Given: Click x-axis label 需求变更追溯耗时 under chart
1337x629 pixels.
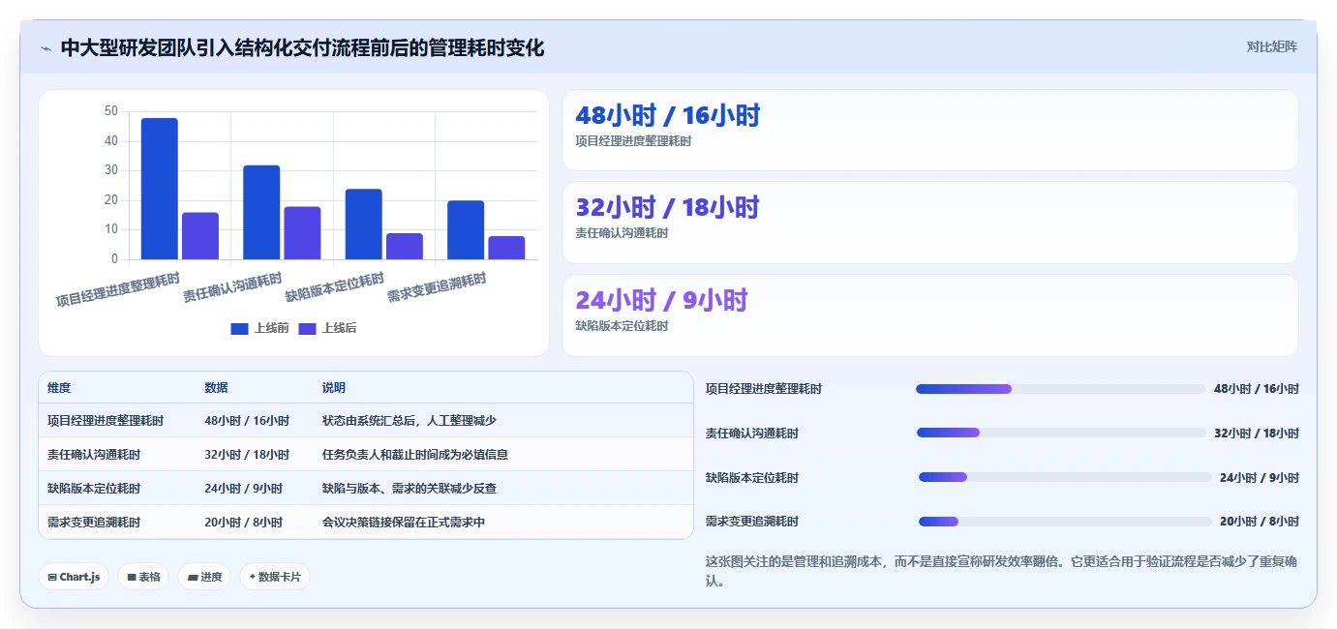Looking at the screenshot, I should [x=436, y=287].
